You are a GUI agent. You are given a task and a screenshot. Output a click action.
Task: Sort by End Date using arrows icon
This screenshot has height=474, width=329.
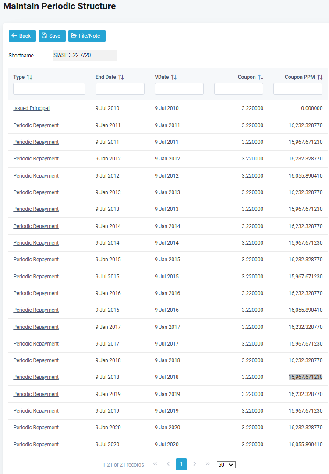[121, 77]
